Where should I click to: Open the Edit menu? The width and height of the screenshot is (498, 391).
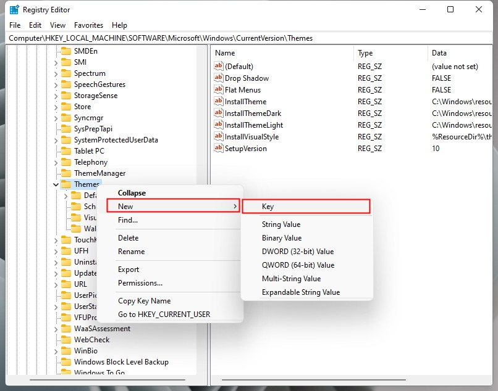click(35, 25)
